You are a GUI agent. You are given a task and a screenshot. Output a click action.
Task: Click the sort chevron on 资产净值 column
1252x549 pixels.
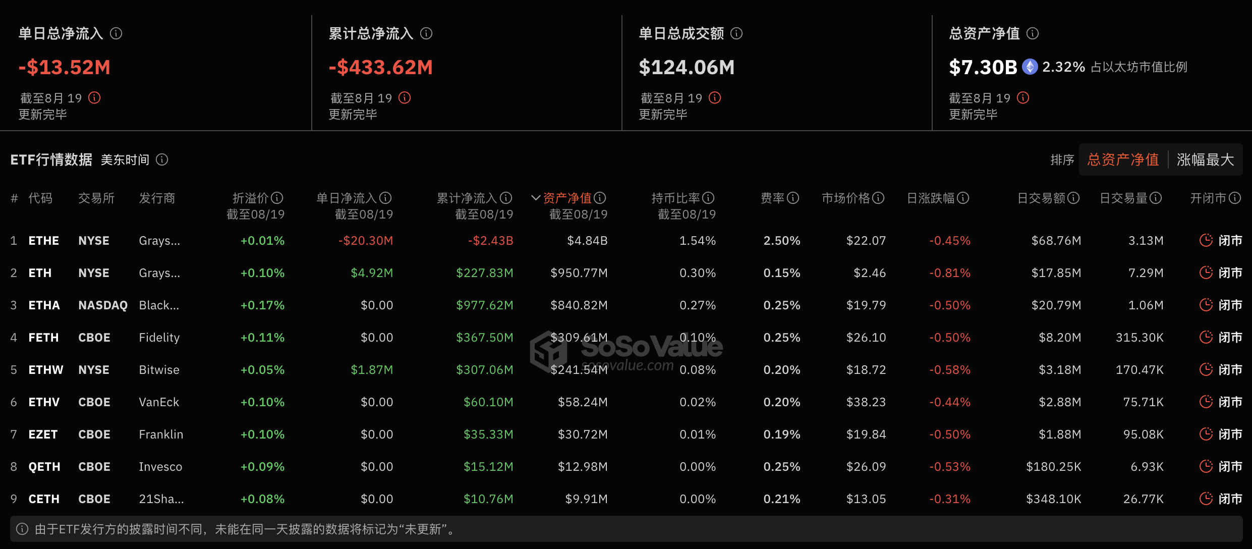[535, 198]
